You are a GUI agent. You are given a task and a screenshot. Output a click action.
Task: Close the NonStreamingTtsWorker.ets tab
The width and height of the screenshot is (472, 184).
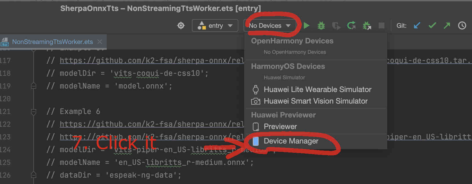click(100, 42)
